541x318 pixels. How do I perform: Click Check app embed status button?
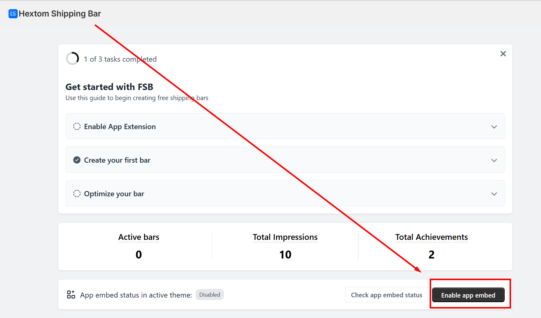[387, 295]
